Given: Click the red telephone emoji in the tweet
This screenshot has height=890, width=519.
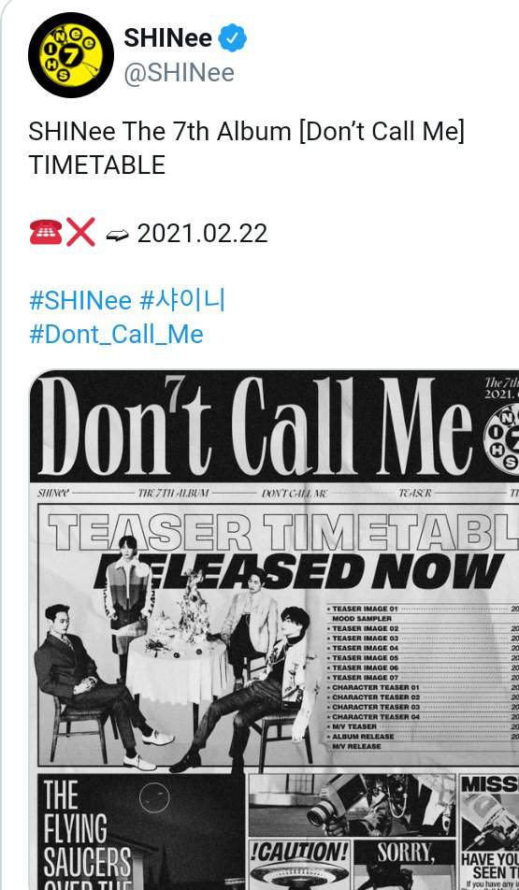Looking at the screenshot, I should [46, 233].
